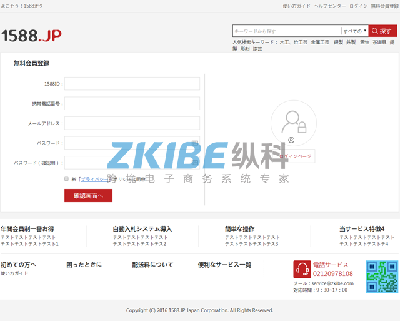
Task: Click the 彫刻 popular keyword
Action: (245, 49)
